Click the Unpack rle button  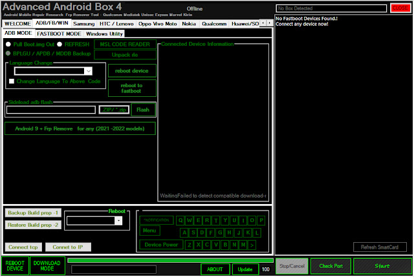(x=125, y=55)
